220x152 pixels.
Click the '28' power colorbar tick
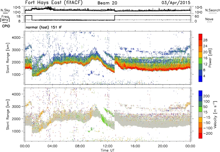tap(205, 40)
